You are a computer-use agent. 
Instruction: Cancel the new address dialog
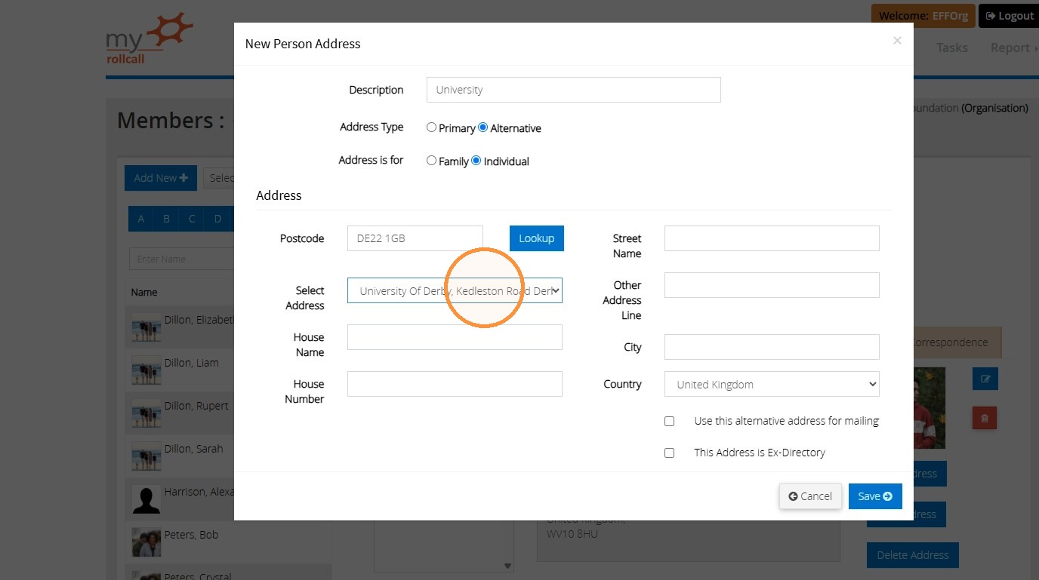tap(810, 496)
